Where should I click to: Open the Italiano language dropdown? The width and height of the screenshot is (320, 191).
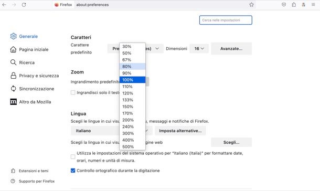coord(111,131)
